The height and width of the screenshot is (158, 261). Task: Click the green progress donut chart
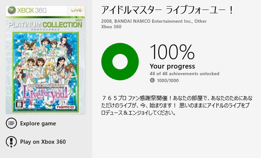tap(120, 62)
